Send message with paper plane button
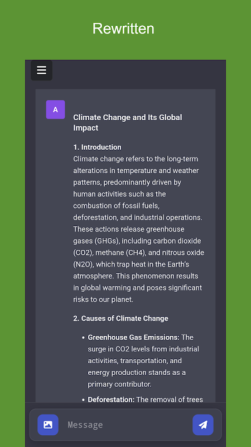Viewport: 251px width, 447px height. (203, 425)
